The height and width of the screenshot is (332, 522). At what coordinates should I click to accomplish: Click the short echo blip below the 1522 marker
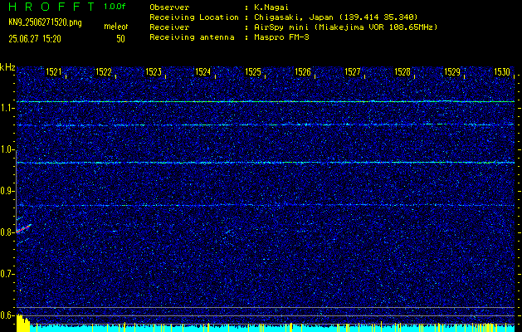pos(115,231)
